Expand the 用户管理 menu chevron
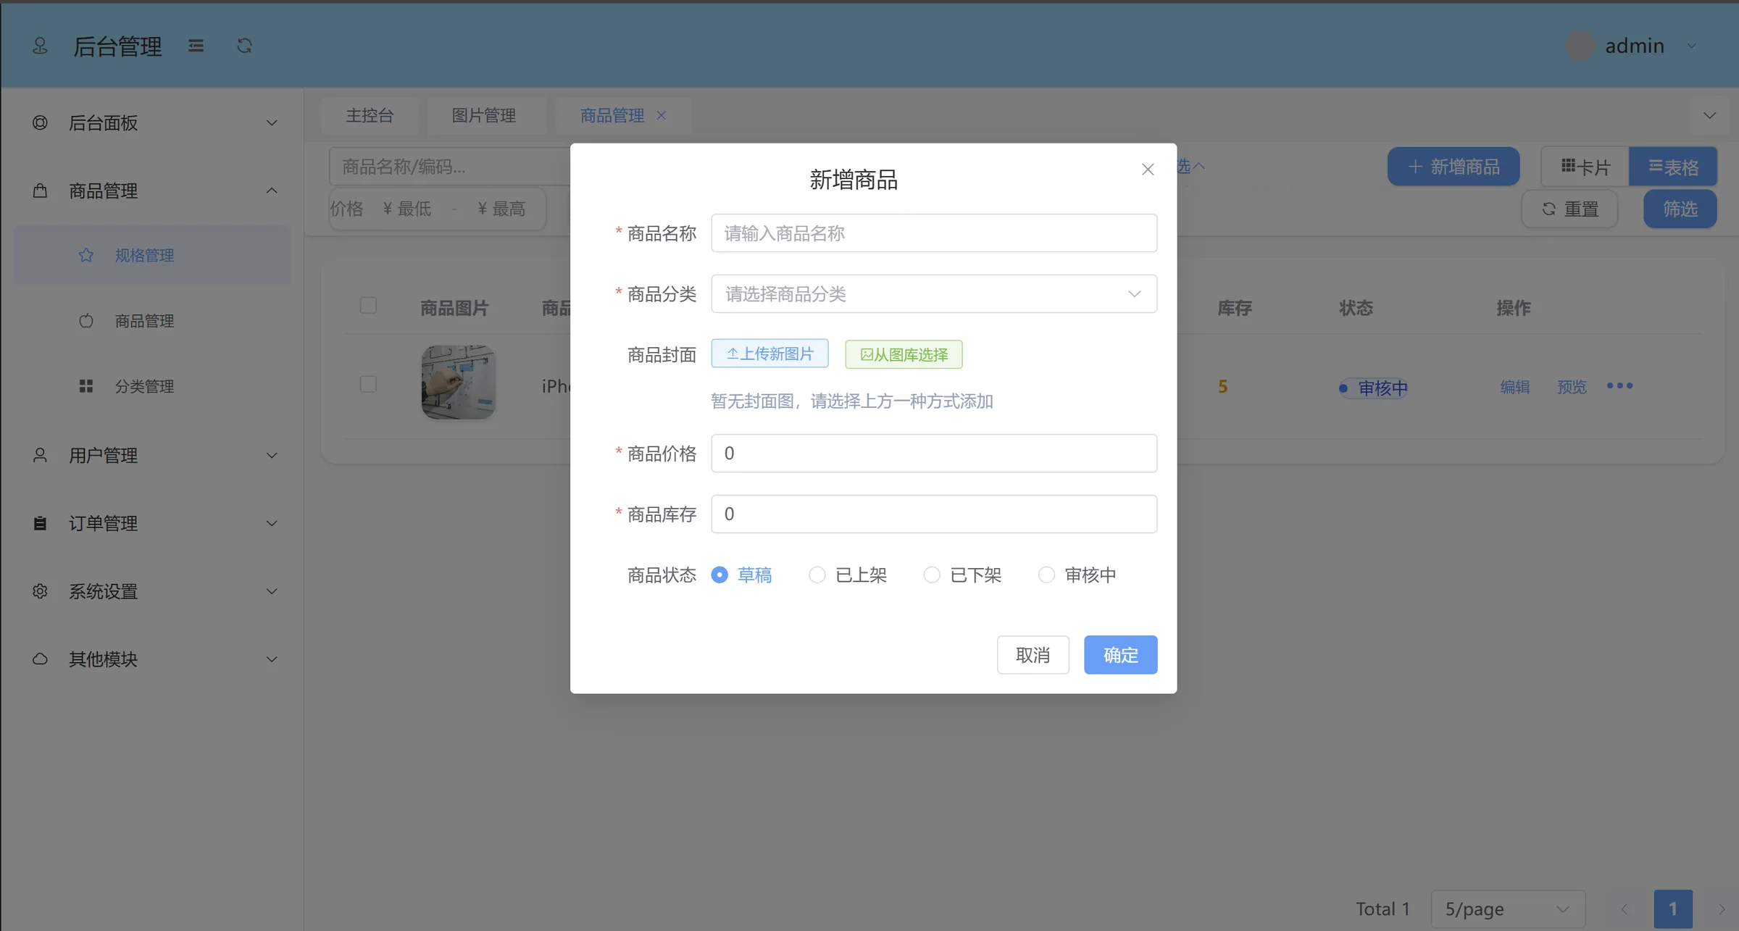Screen dimensions: 1739x931 click(x=272, y=455)
